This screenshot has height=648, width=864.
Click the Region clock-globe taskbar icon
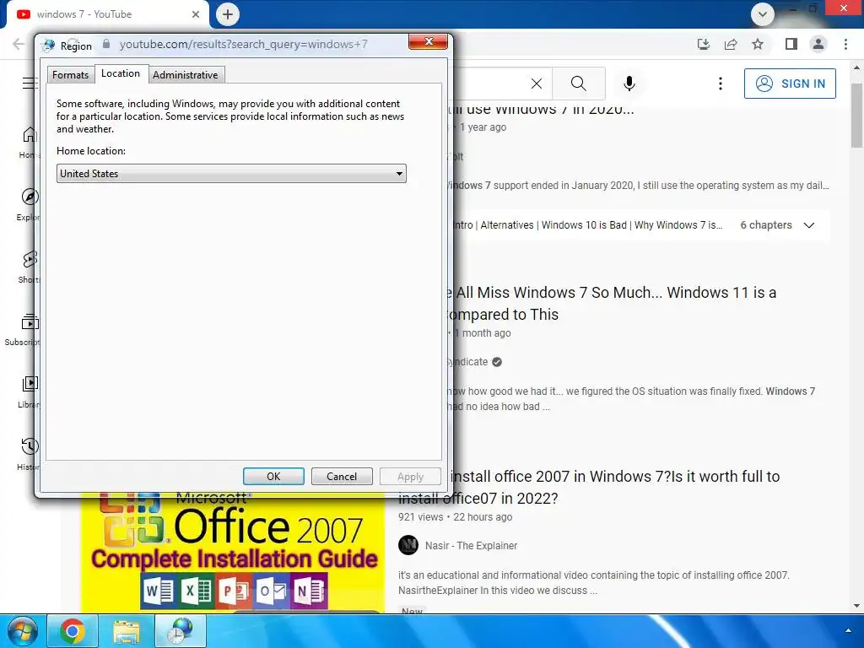[x=181, y=631]
